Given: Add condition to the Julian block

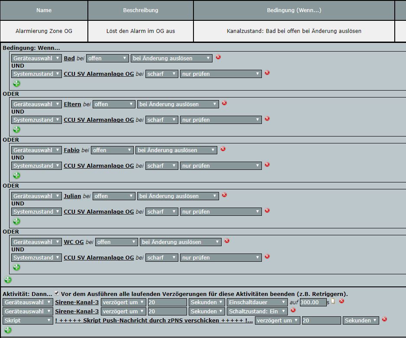Looking at the screenshot, I should coord(16,221).
